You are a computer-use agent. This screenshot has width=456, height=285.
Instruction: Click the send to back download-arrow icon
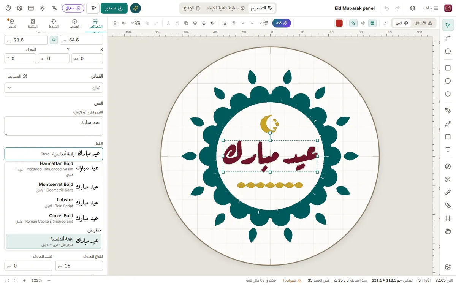[225, 23]
